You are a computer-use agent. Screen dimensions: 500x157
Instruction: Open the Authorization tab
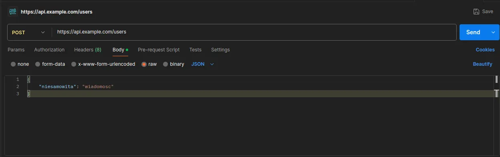click(x=49, y=50)
